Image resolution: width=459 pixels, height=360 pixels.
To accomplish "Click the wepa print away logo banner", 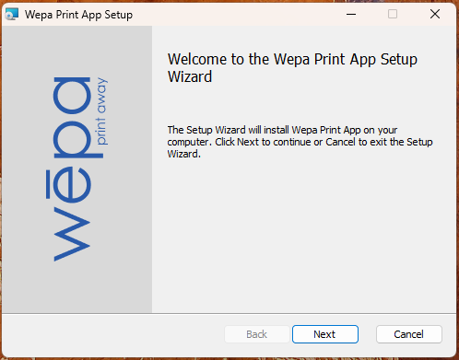I will tap(77, 169).
